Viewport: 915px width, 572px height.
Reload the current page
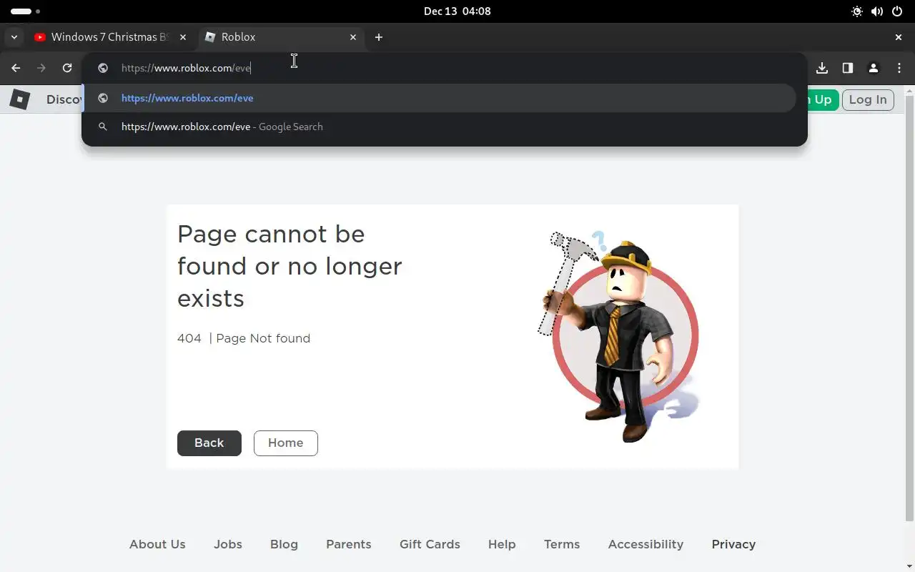point(67,68)
